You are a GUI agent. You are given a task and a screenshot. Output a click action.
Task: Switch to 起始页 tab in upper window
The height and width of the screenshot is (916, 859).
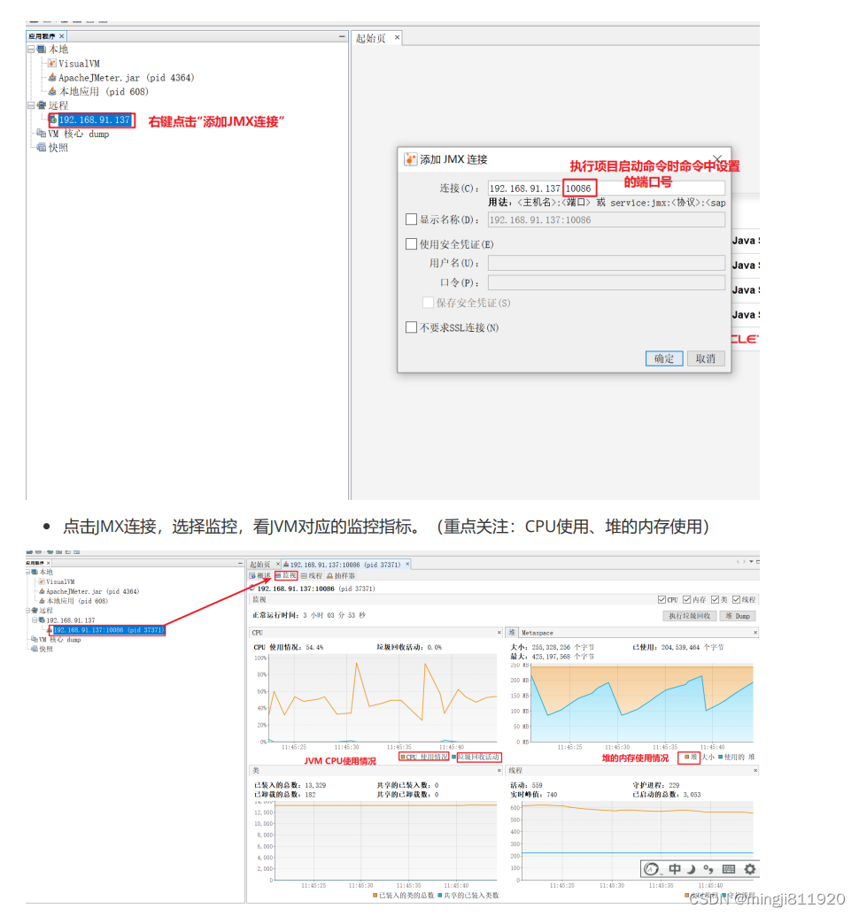371,39
